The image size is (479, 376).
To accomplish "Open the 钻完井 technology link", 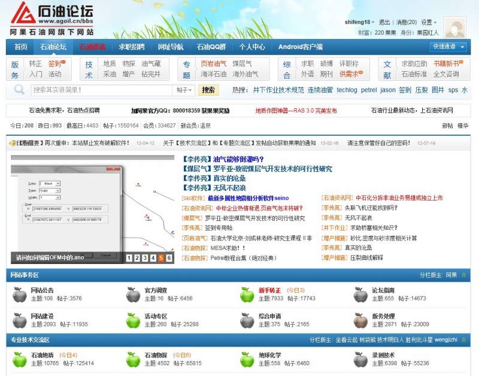I will pos(151,74).
